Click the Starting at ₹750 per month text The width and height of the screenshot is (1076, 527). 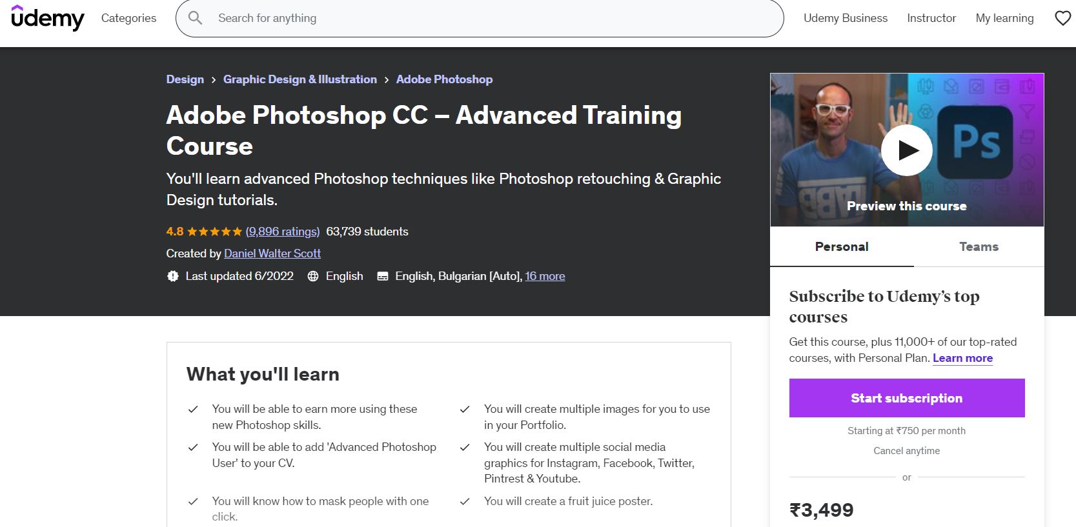(906, 431)
